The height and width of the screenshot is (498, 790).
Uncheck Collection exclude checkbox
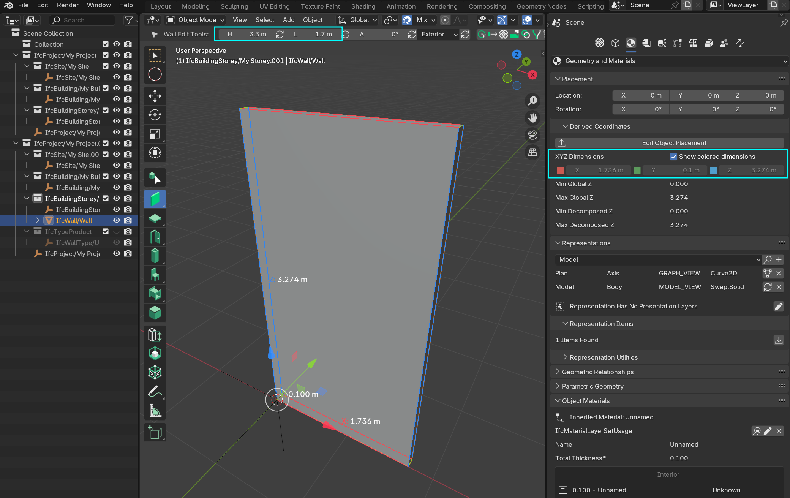tap(106, 44)
